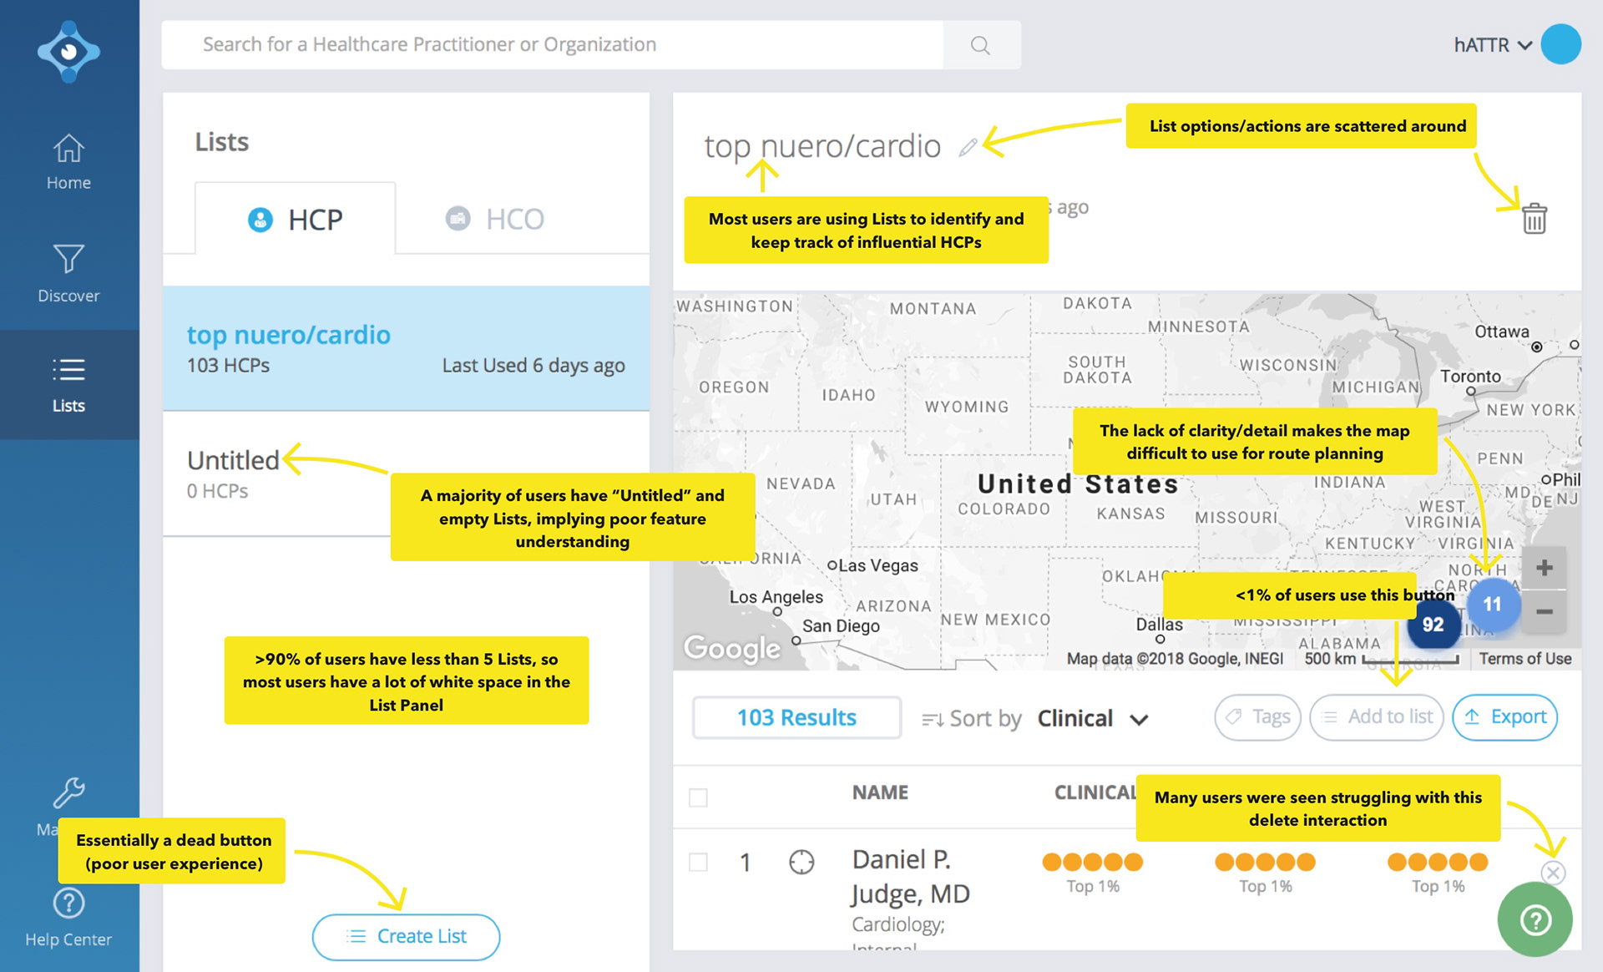
Task: Zoom out on the map
Action: (1544, 611)
